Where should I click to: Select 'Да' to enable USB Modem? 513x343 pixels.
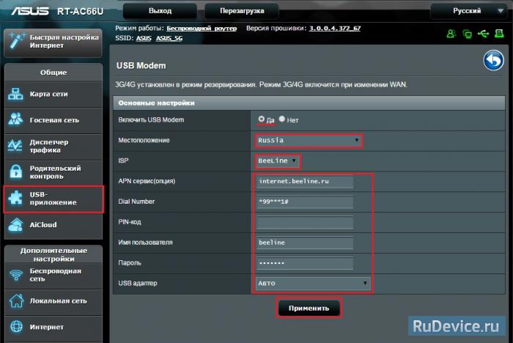(x=261, y=119)
